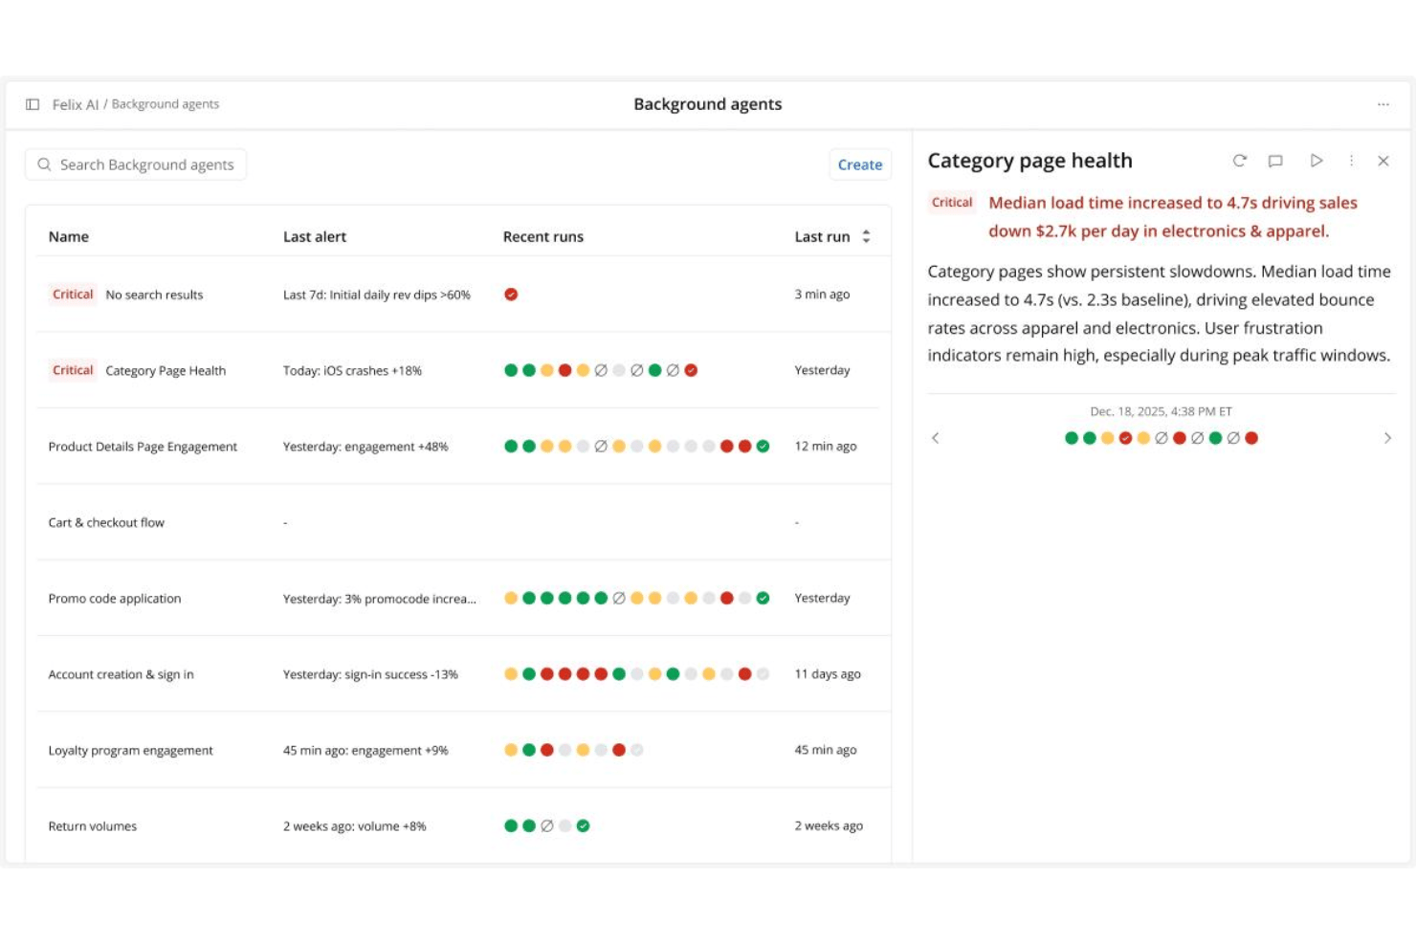This screenshot has width=1416, height=944.
Task: Click 'Dec. 18, 2025, 4:38 PM ET' timestamp
Action: [1162, 411]
